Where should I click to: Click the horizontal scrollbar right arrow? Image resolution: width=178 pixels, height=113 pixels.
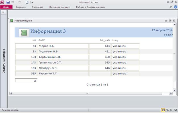pyautogui.click(x=171, y=93)
